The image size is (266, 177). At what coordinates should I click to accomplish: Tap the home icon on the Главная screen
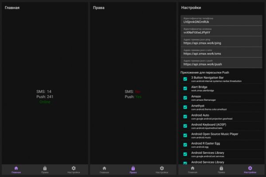pos(16,168)
